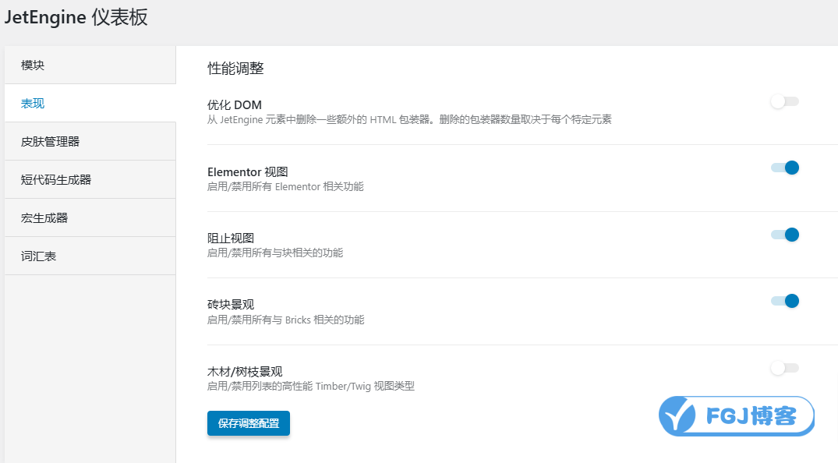Click the 砖块景观 label
Screen dimensions: 838x463
tap(230, 304)
